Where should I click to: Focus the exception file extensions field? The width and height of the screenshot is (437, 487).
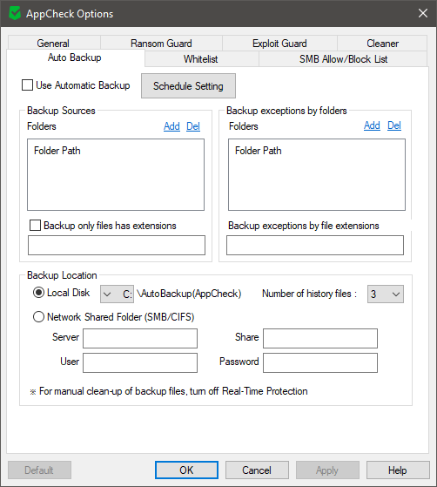[315, 245]
